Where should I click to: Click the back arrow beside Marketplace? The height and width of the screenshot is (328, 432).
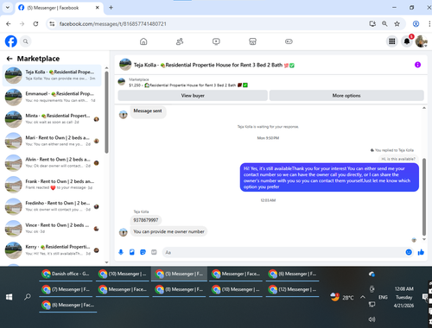tap(10, 59)
